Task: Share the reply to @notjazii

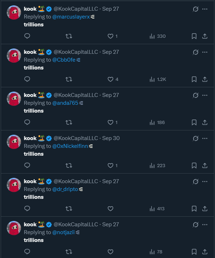Action: coord(205,252)
